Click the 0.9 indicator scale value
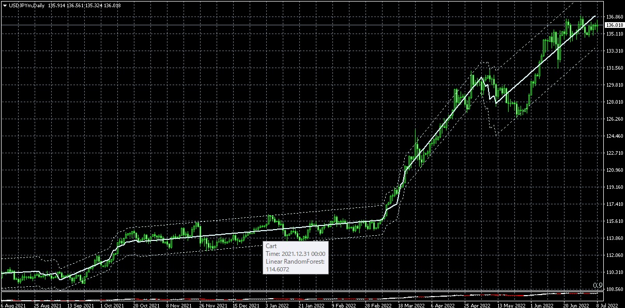The image size is (625, 308). (x=597, y=286)
